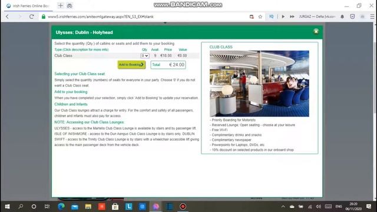This screenshot has width=377, height=212.
Task: Open Cortana from the taskbar
Action: 34,207
